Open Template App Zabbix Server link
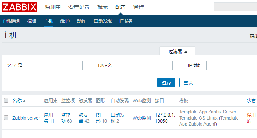The width and height of the screenshot is (257, 138). point(208,112)
